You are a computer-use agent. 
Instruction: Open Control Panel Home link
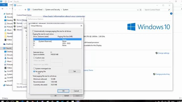pos(24,15)
